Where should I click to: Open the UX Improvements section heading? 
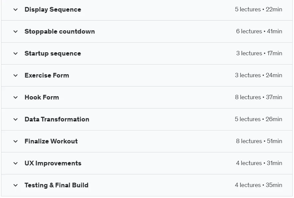pos(53,163)
